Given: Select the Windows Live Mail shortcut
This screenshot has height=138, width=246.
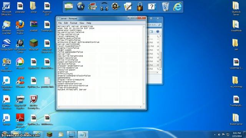Looking at the screenshot, I should (x=7, y=27).
